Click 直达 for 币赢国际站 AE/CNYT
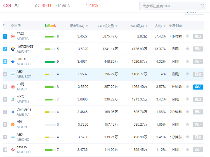 pyautogui.click(x=198, y=49)
